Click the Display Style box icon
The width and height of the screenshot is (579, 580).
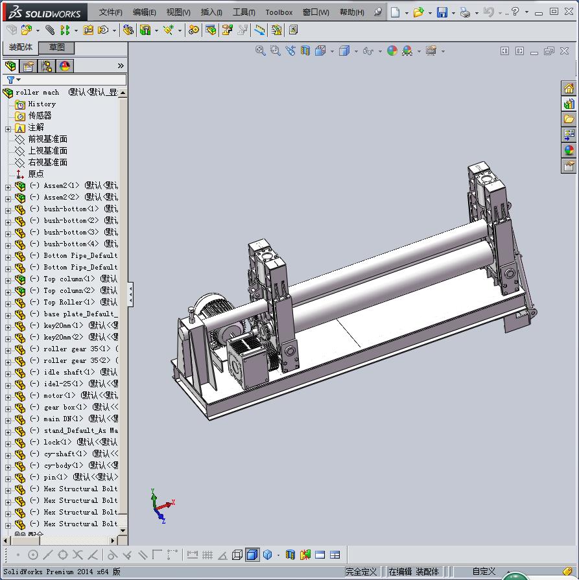(x=344, y=51)
